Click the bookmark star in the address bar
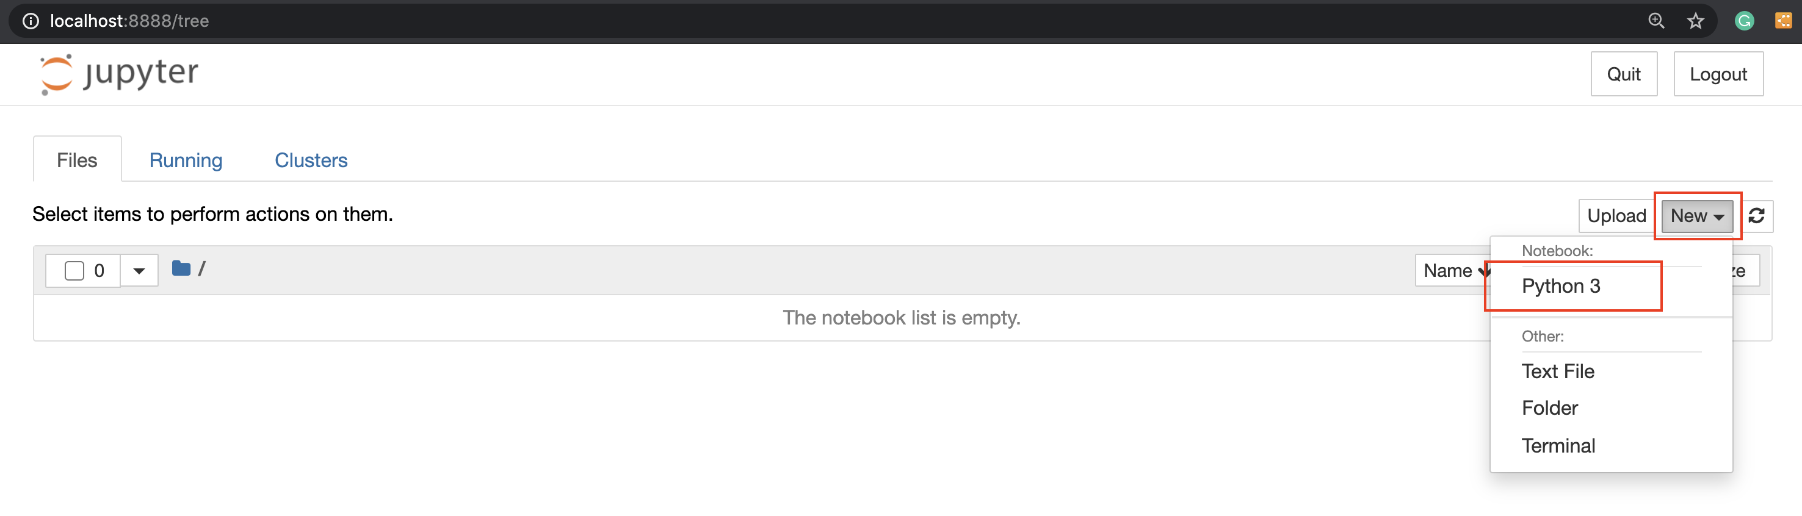The width and height of the screenshot is (1802, 516). (x=1696, y=20)
